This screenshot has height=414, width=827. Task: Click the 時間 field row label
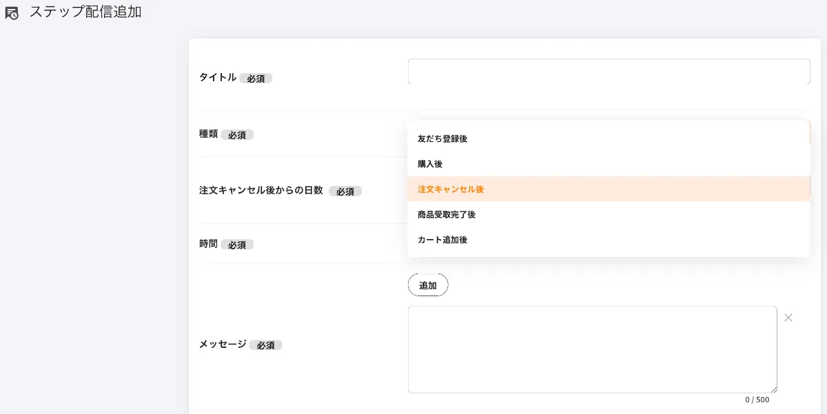[x=207, y=243]
